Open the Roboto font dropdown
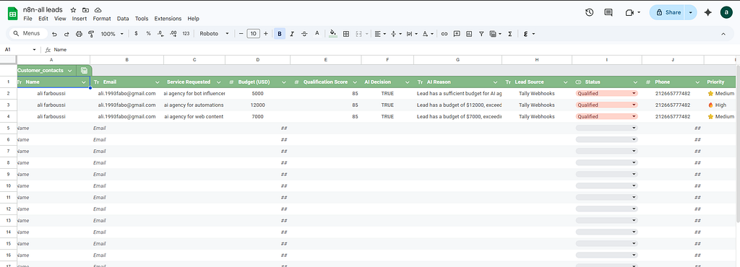The image size is (740, 267). click(x=214, y=34)
